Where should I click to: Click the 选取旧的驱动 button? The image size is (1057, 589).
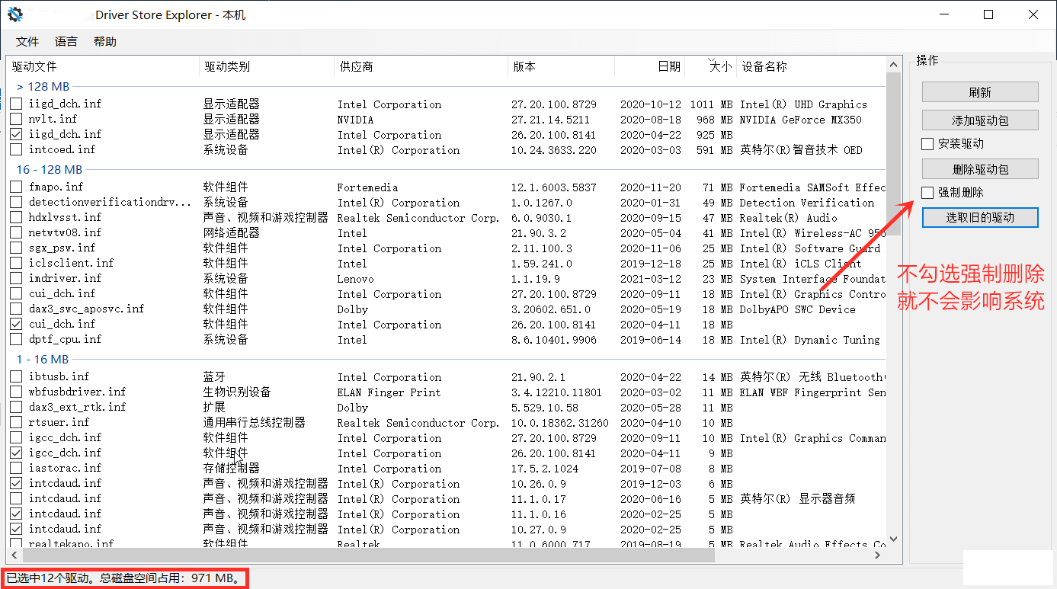(980, 217)
